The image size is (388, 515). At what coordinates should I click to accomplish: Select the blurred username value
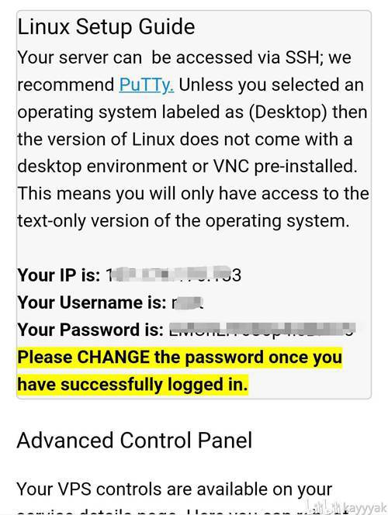pyautogui.click(x=187, y=302)
